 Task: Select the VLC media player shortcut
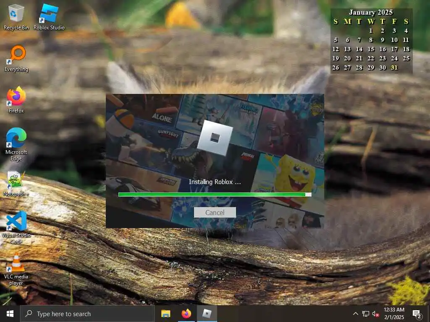[x=16, y=270]
